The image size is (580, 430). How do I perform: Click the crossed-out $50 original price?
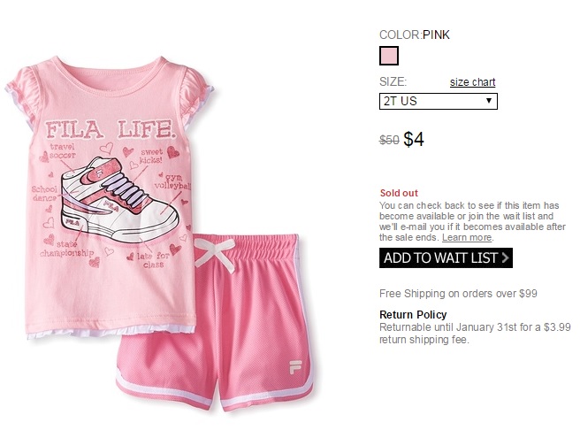389,141
